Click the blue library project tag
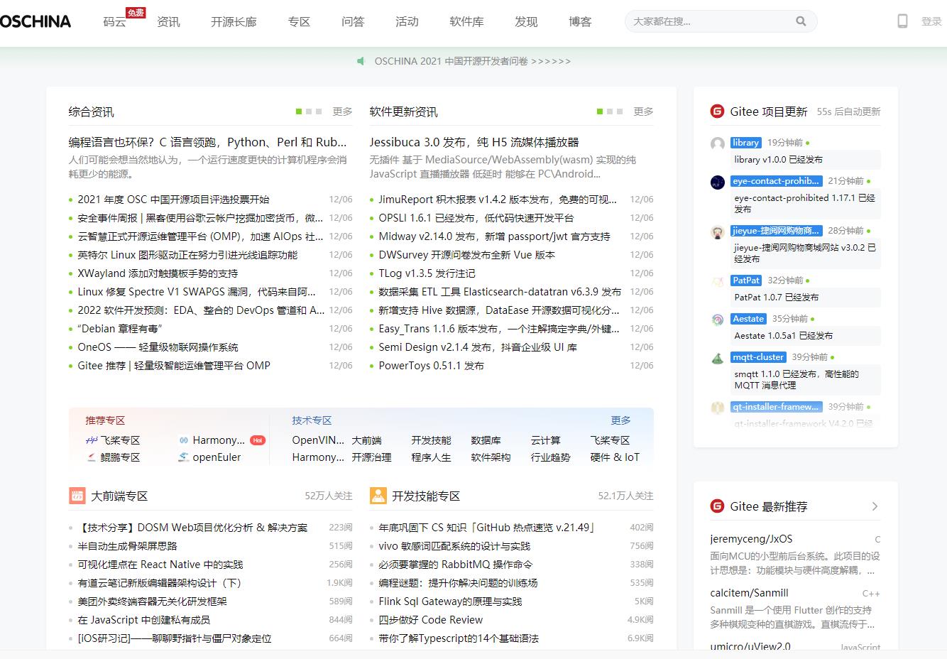 (745, 143)
